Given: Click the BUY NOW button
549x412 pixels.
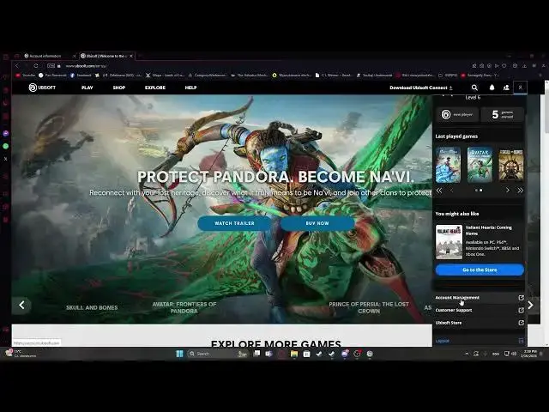Looking at the screenshot, I should 317,223.
